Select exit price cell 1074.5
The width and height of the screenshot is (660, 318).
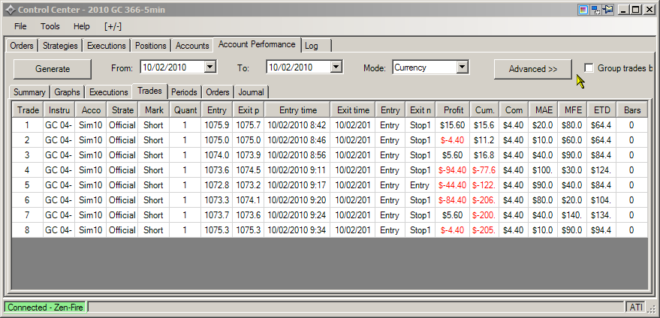[x=249, y=170]
